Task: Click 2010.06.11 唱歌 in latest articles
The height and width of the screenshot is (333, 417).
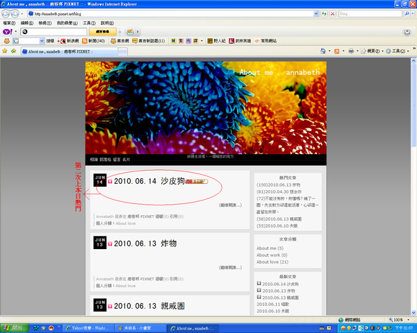Action: pos(272,304)
